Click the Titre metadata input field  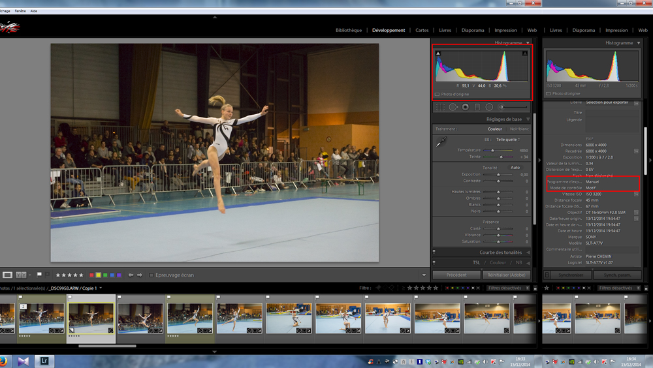[x=612, y=113]
